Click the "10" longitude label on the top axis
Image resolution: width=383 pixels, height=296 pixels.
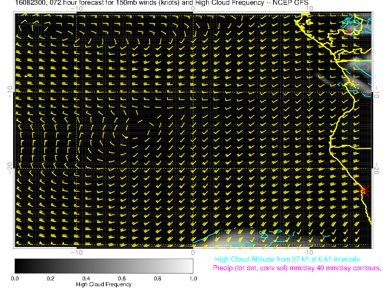point(309,8)
